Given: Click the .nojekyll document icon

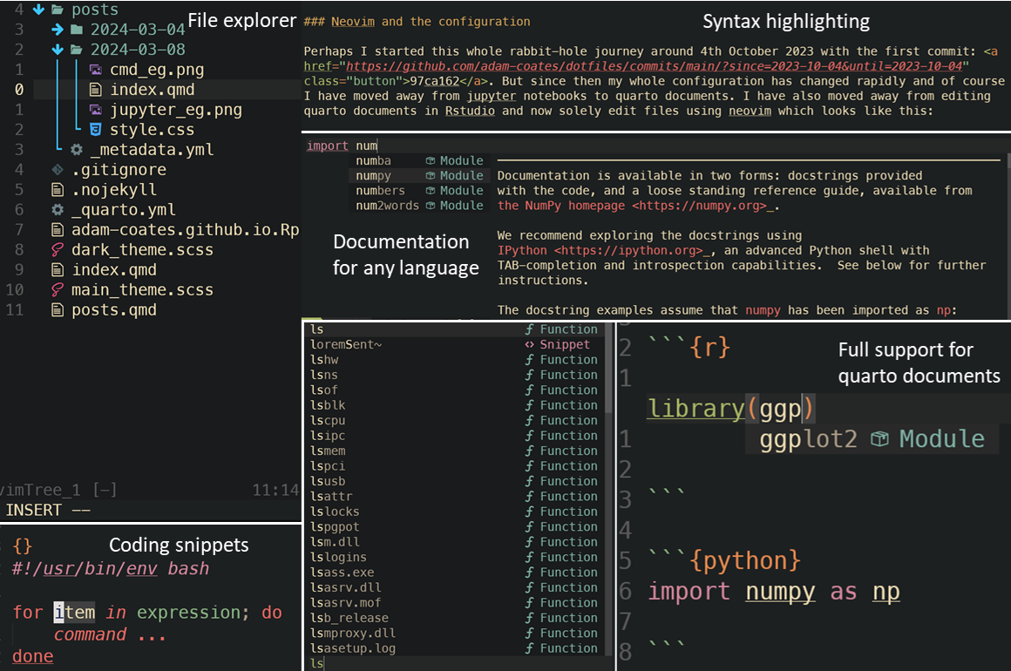Looking at the screenshot, I should (x=58, y=189).
